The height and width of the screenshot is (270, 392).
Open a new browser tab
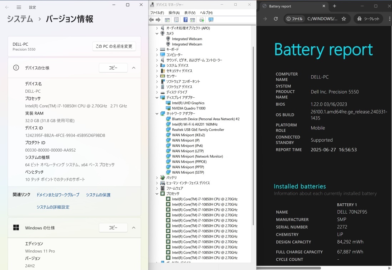335,6
